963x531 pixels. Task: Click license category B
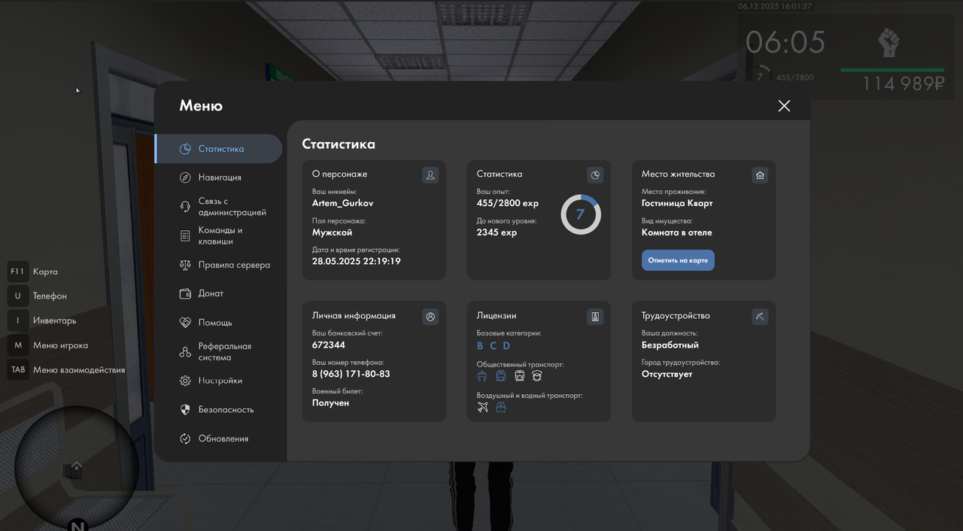click(x=480, y=346)
